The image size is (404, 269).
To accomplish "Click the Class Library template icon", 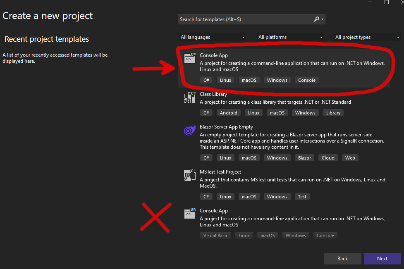I will (189, 97).
